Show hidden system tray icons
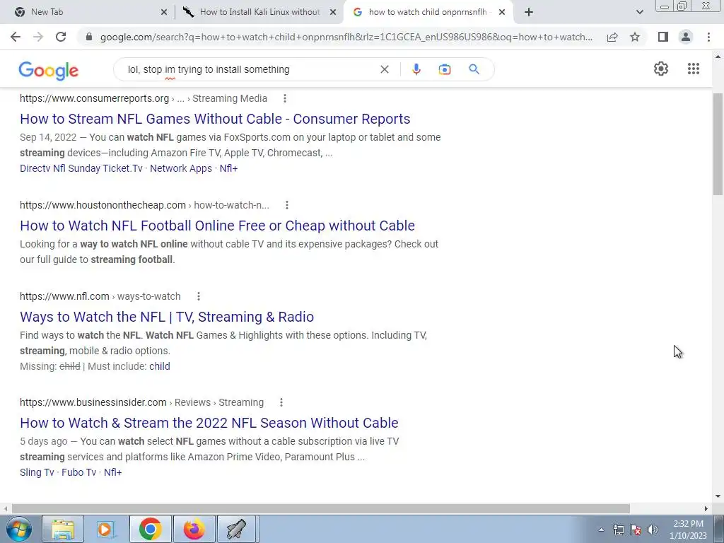Screen dimensions: 724x543 point(601,530)
